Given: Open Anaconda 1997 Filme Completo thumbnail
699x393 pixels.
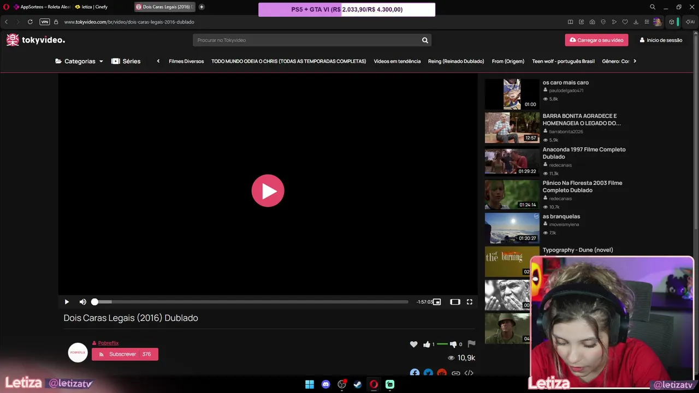Looking at the screenshot, I should click(x=512, y=161).
